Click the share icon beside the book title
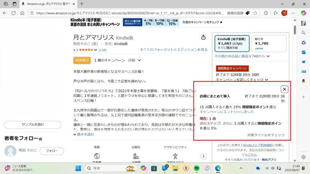The width and height of the screenshot is (310, 174). pyautogui.click(x=203, y=37)
